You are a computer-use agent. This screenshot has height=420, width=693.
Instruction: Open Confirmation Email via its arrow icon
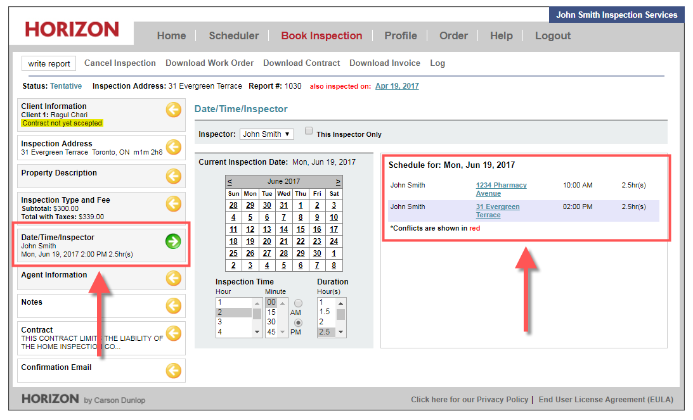click(x=173, y=371)
